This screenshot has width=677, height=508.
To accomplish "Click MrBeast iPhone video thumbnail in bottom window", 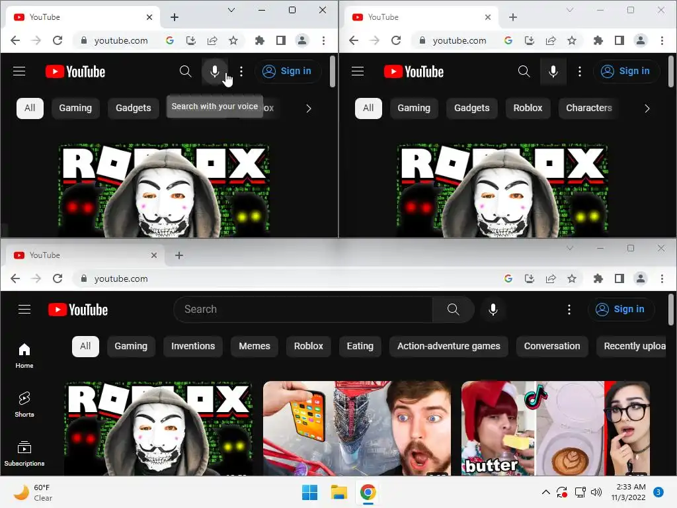I will tap(357, 428).
